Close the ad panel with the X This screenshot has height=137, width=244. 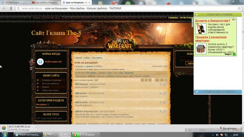click(x=197, y=14)
